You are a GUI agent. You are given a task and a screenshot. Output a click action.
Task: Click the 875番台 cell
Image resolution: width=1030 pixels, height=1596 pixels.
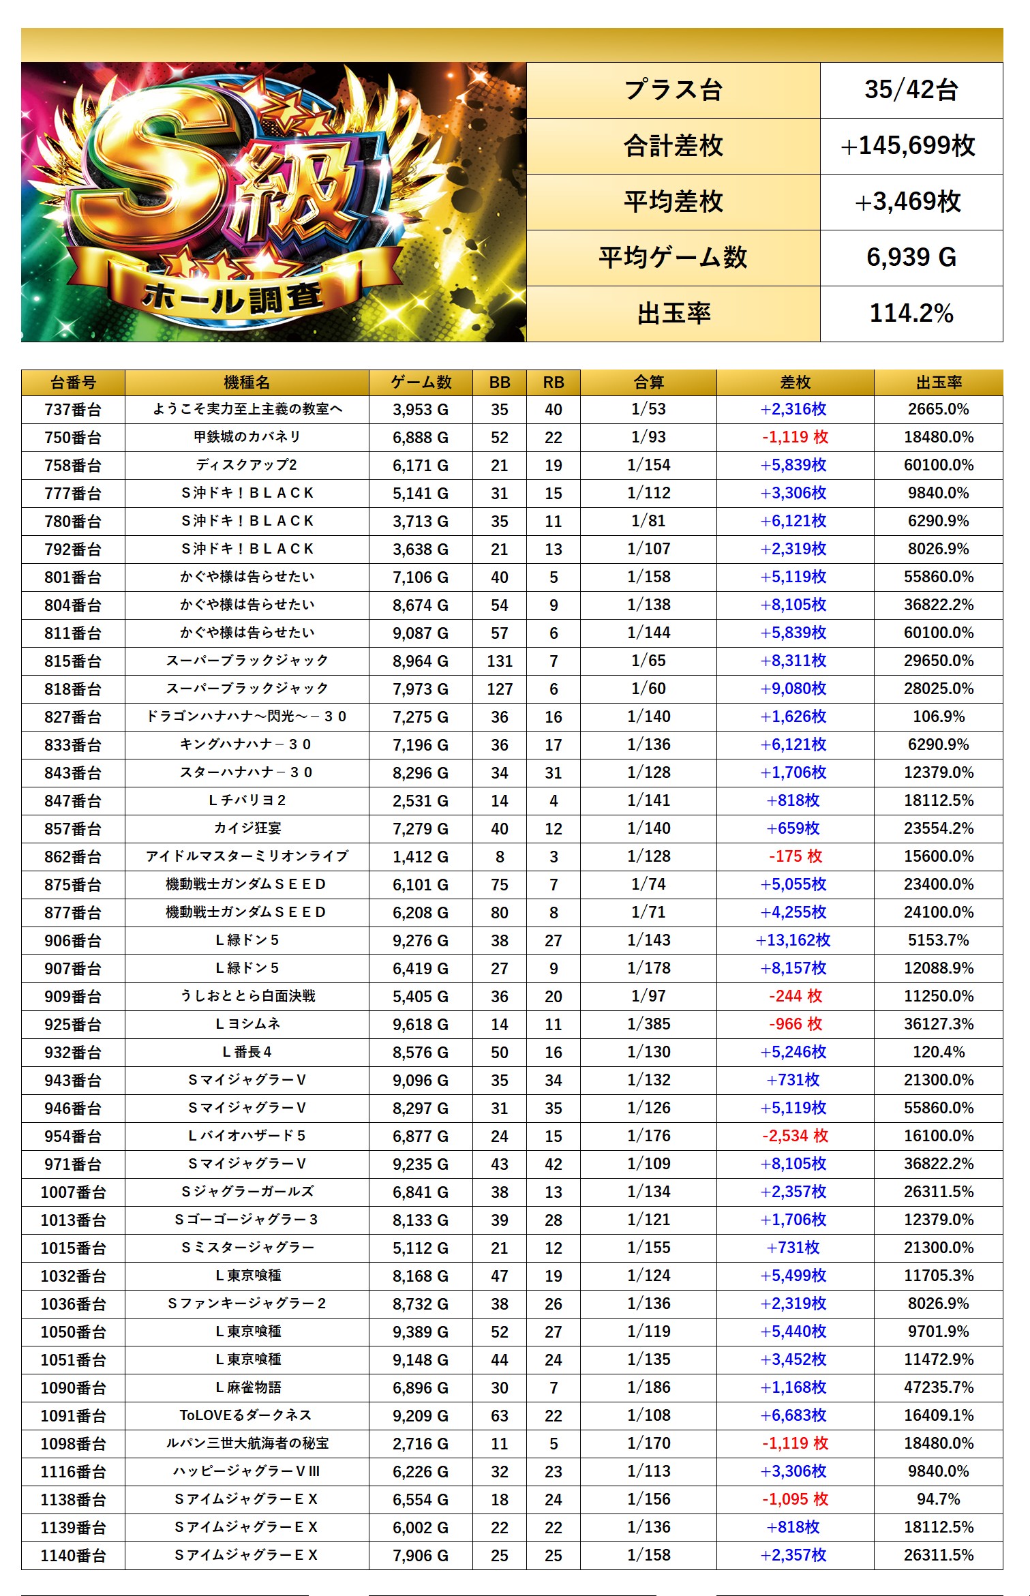73,885
